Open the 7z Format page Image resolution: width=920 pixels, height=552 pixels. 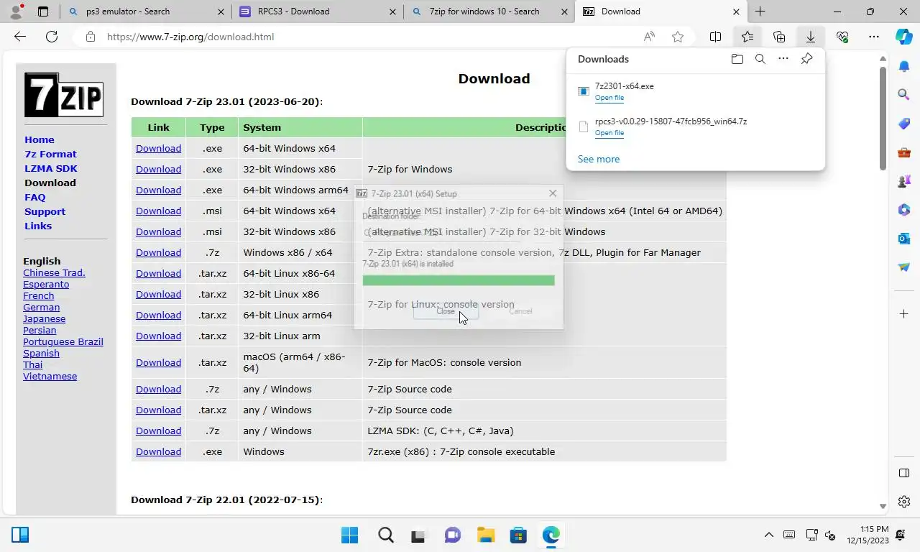coord(50,154)
